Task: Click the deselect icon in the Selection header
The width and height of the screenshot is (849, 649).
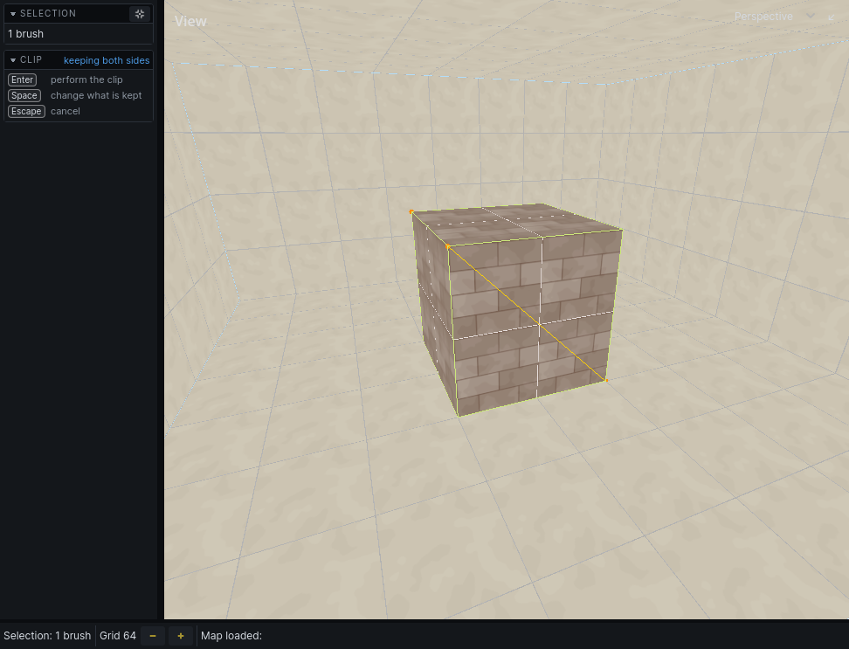Action: point(140,14)
